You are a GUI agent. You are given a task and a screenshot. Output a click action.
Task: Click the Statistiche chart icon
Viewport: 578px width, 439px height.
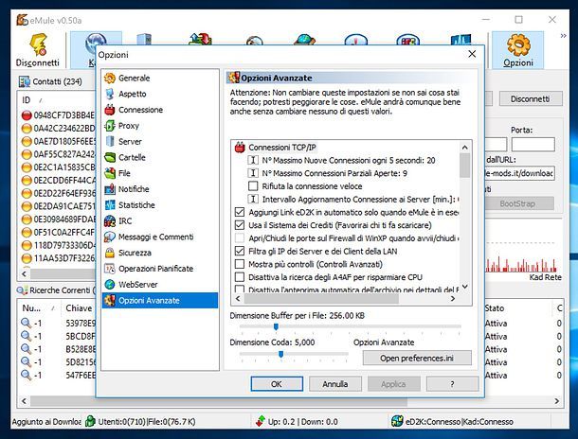click(x=110, y=205)
